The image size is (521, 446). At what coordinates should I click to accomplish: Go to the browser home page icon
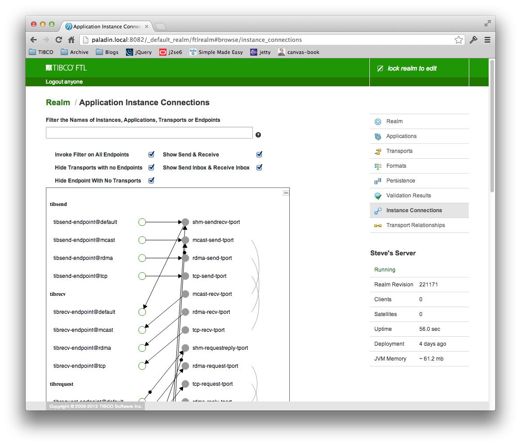coord(71,40)
